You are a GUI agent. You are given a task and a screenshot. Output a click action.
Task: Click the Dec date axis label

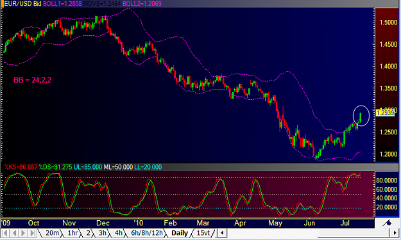103,223
